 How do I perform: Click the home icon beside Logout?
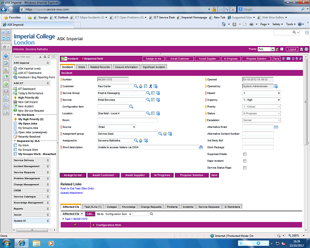pyautogui.click(x=301, y=49)
